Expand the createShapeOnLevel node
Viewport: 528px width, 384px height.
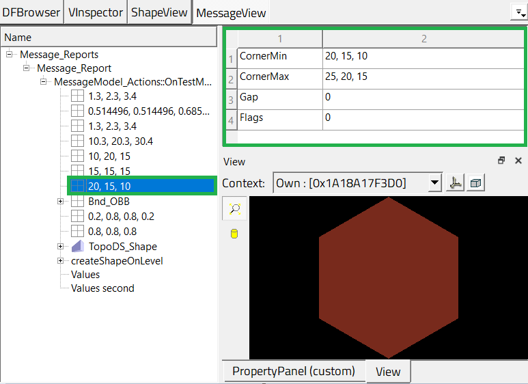click(60, 261)
